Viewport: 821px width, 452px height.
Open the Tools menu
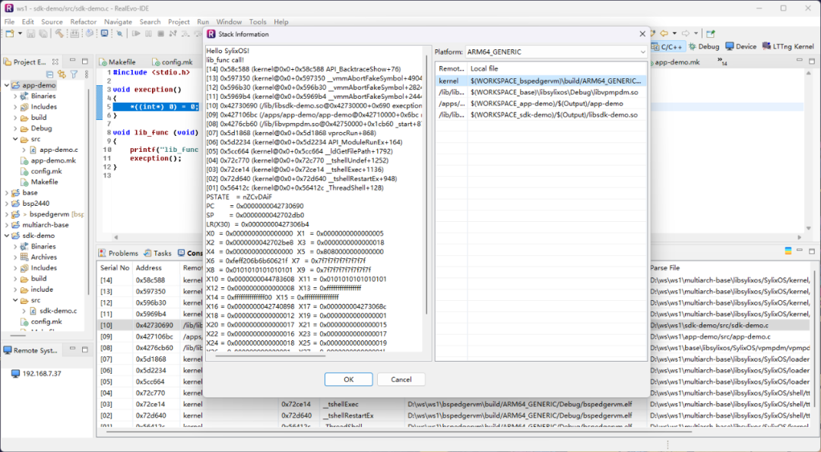click(x=258, y=21)
